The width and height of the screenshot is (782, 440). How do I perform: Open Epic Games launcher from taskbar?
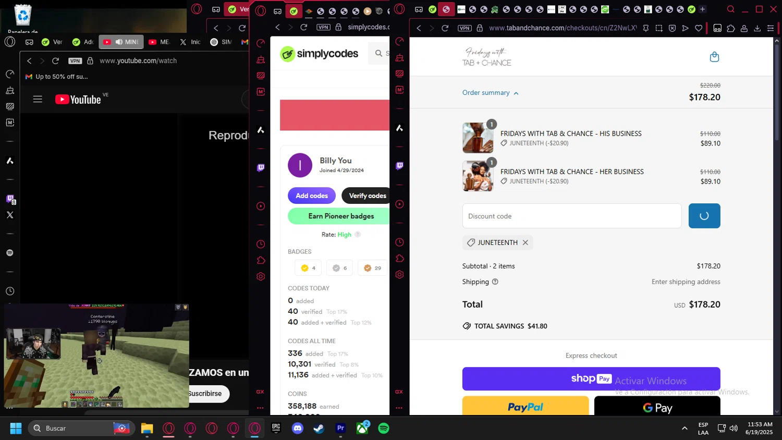point(276,429)
